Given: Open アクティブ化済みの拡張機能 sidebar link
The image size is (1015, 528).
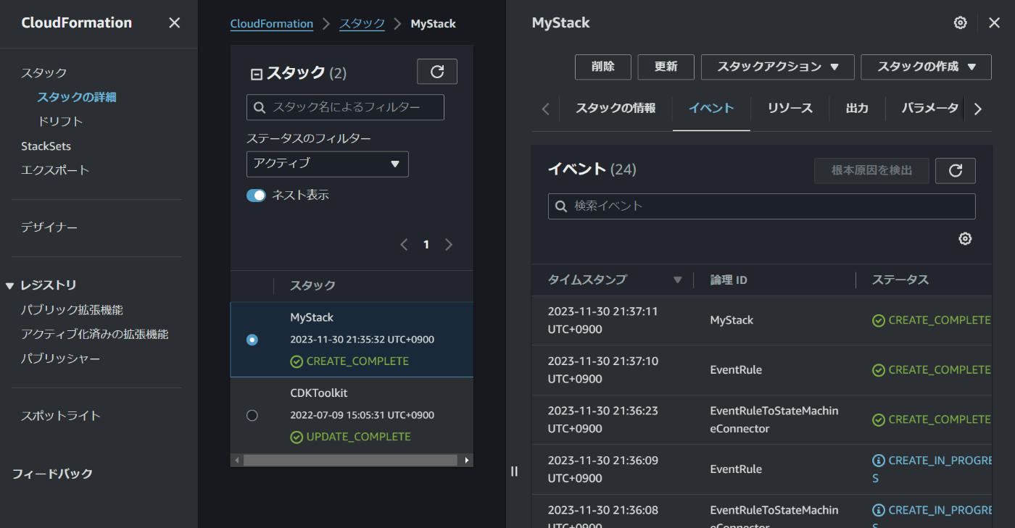Looking at the screenshot, I should [94, 335].
